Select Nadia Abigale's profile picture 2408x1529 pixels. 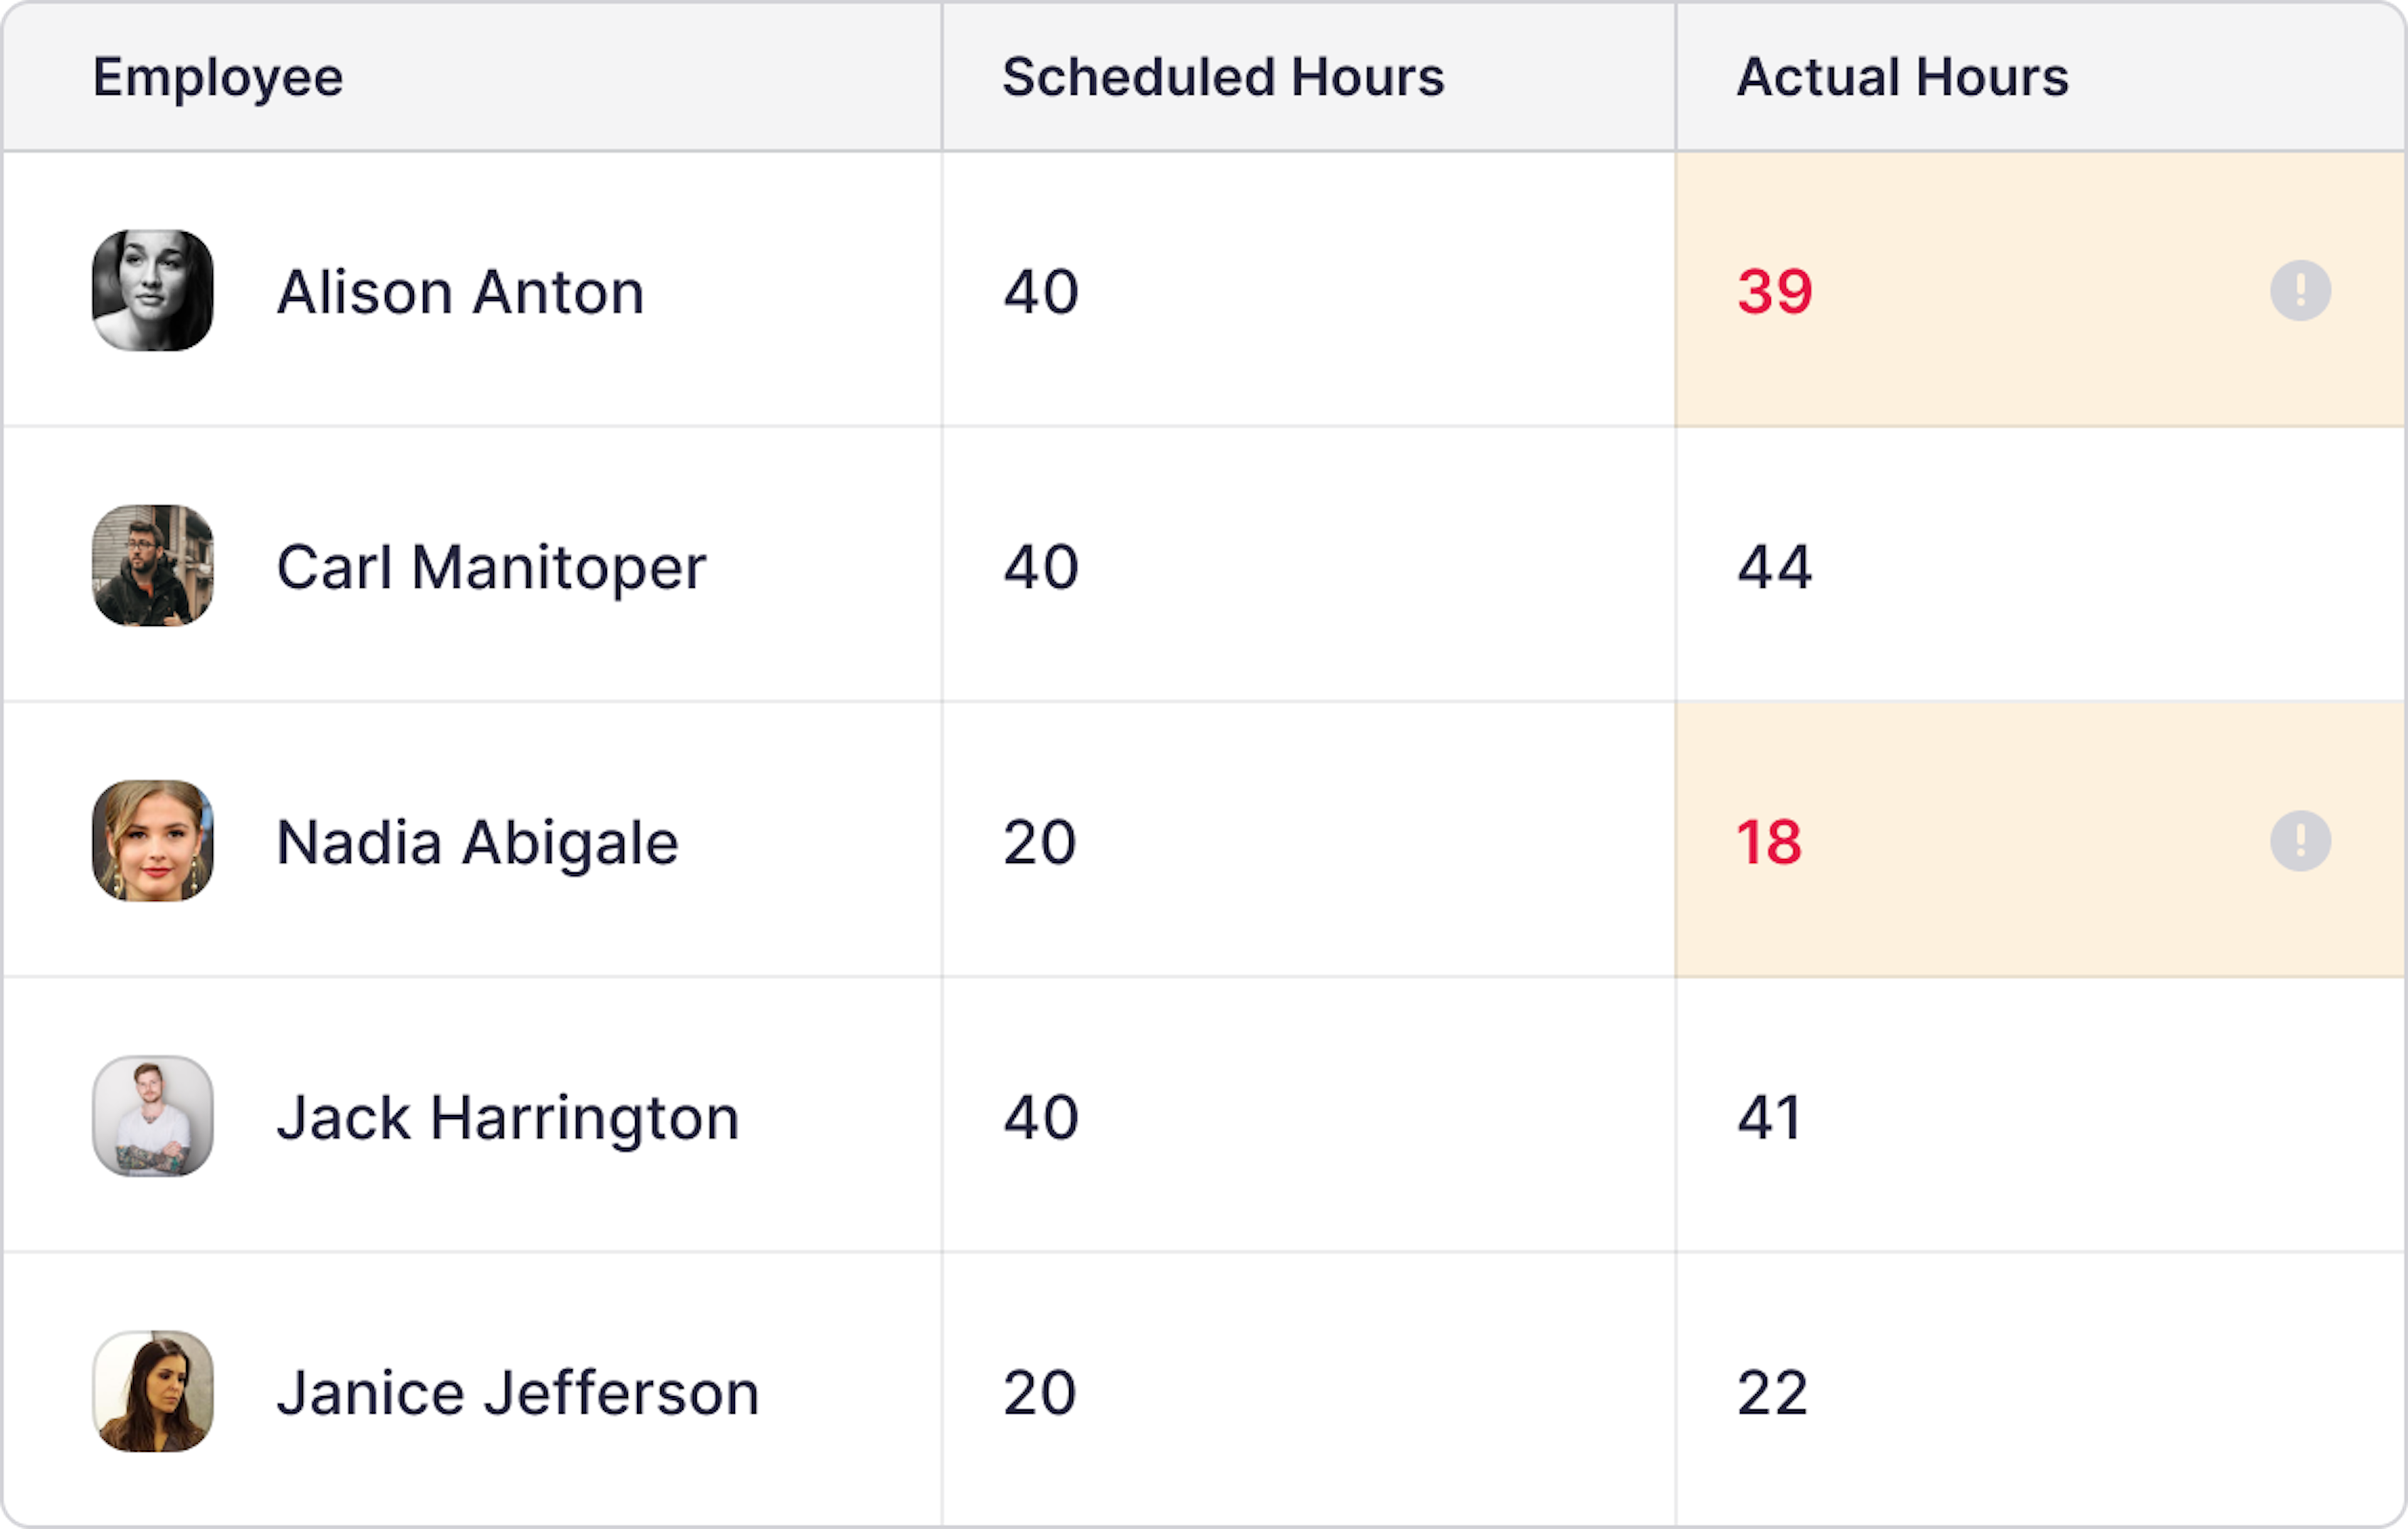pyautogui.click(x=152, y=841)
